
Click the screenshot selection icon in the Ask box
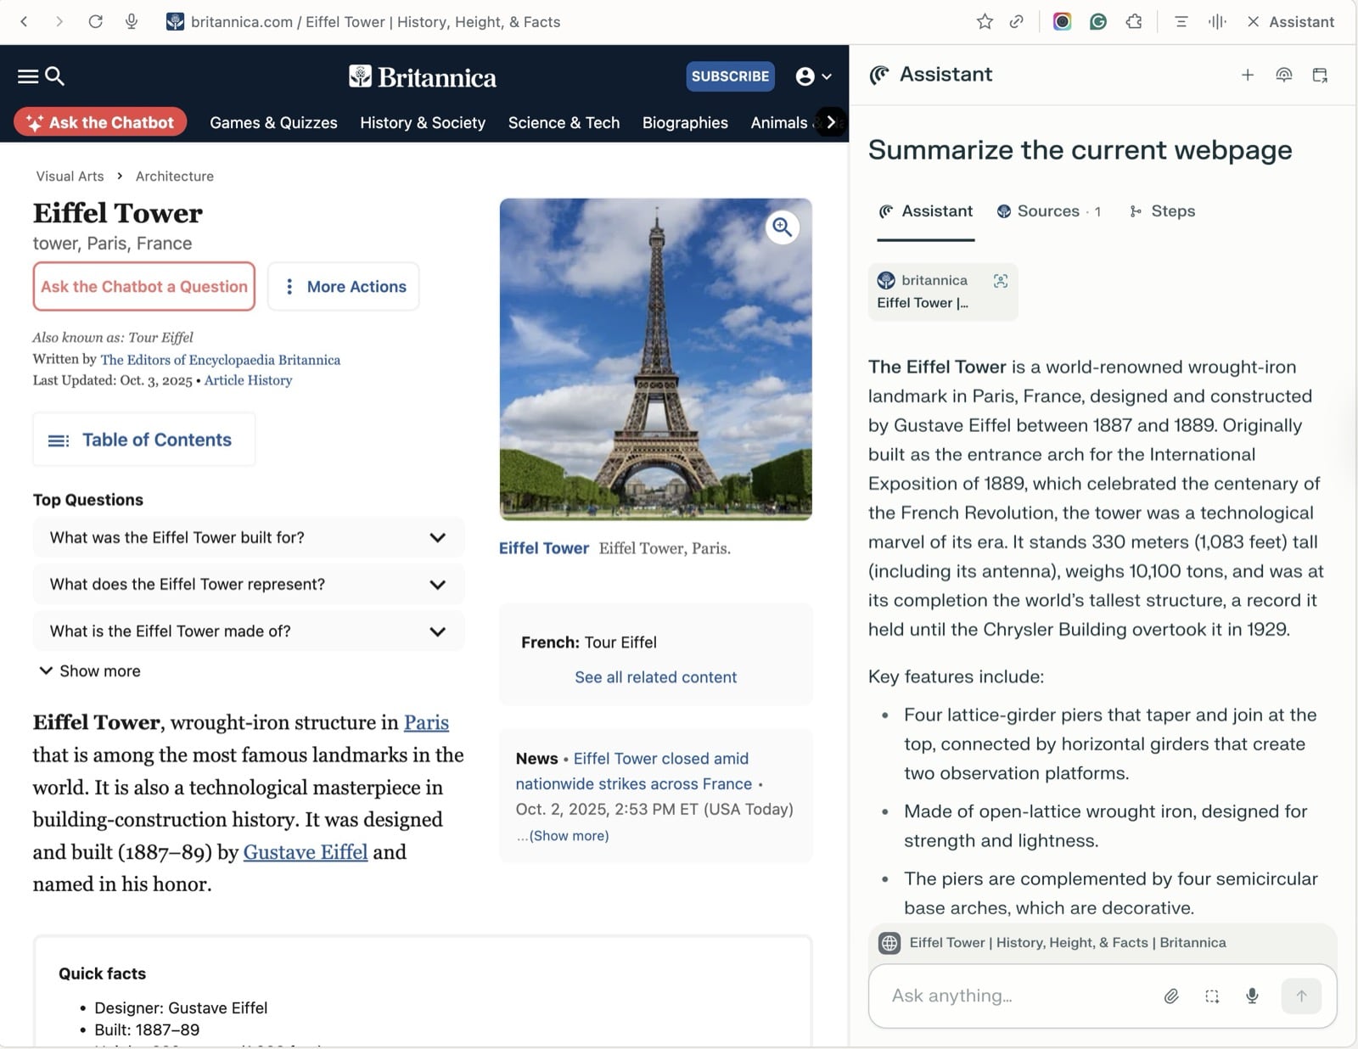click(x=1212, y=996)
